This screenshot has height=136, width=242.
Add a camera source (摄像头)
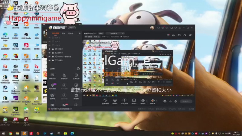click(x=115, y=102)
